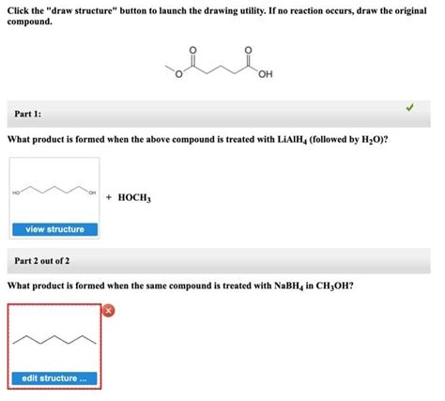Click the OH label on the original compound
This screenshot has width=445, height=401.
pyautogui.click(x=266, y=74)
